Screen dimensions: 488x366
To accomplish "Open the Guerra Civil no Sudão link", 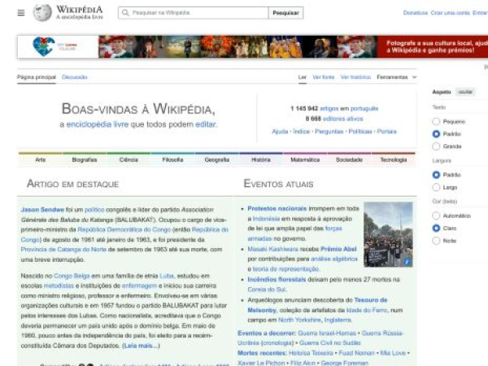I will pyautogui.click(x=330, y=342).
